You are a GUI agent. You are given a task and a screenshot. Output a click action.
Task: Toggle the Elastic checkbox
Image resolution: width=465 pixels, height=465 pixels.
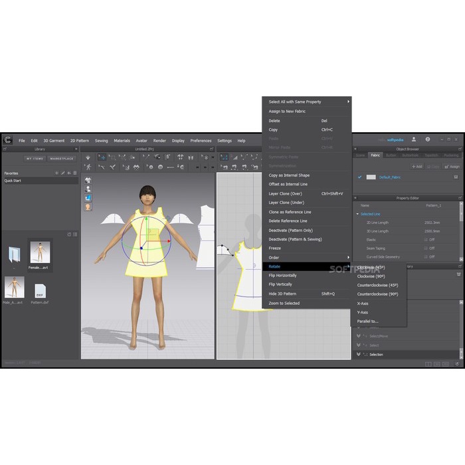(424, 239)
